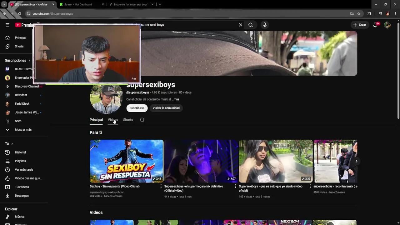Reload the page
The image size is (400, 225).
click(x=19, y=14)
